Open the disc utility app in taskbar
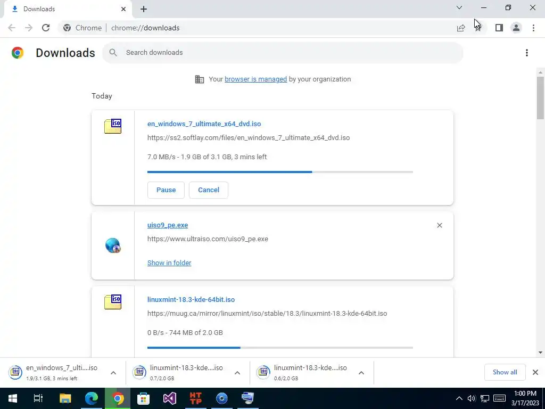 pyautogui.click(x=222, y=398)
